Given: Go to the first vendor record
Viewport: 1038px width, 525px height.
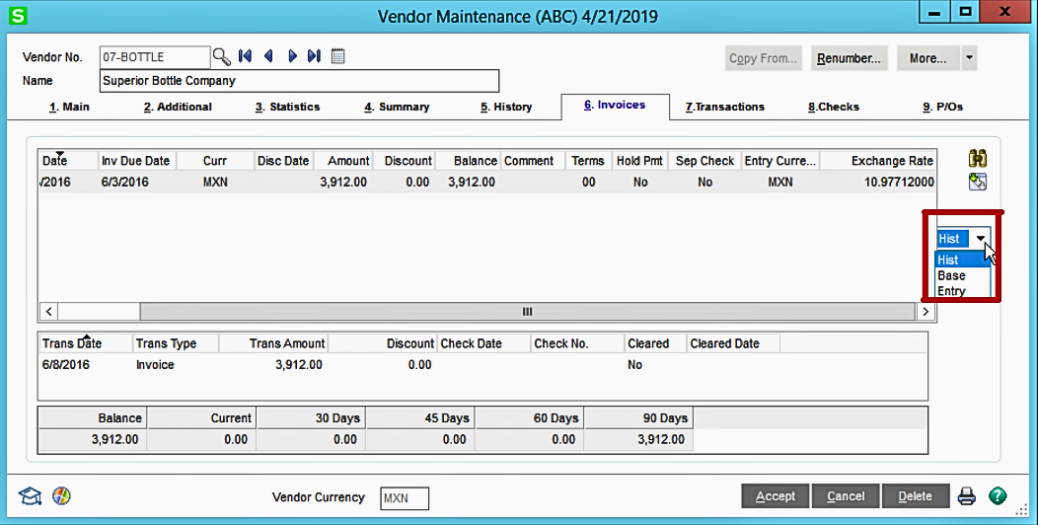Looking at the screenshot, I should pos(246,57).
